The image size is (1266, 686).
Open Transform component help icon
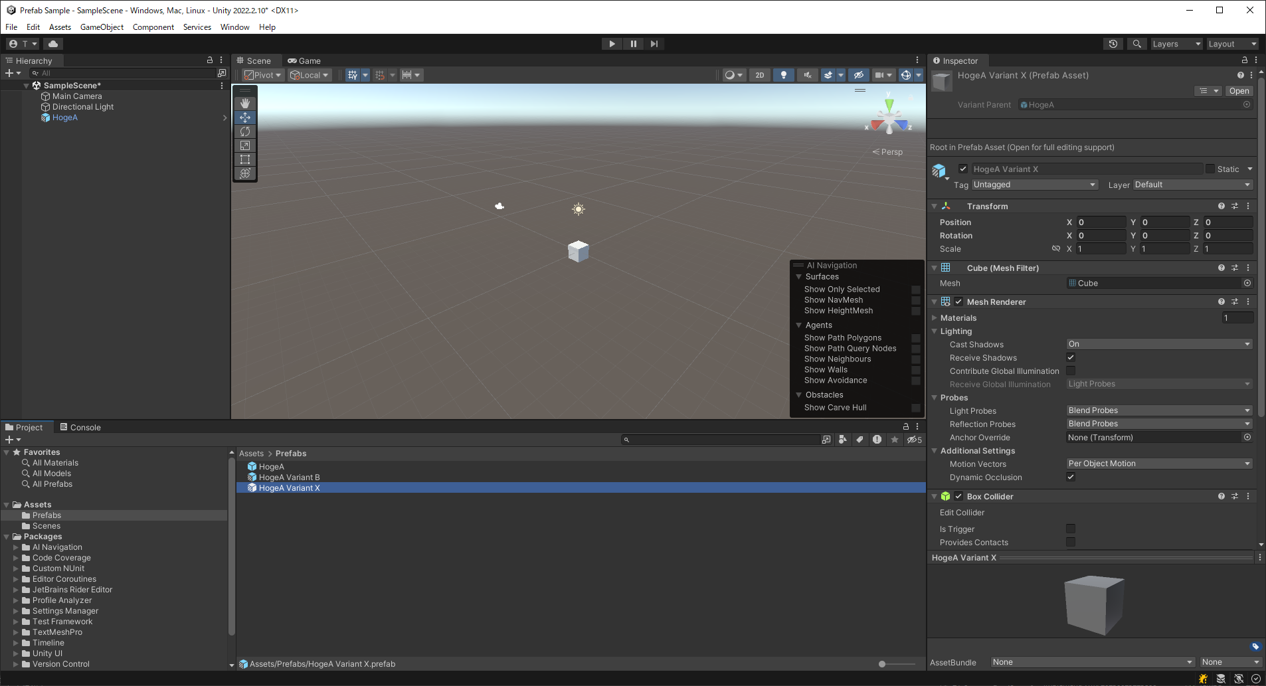point(1221,207)
